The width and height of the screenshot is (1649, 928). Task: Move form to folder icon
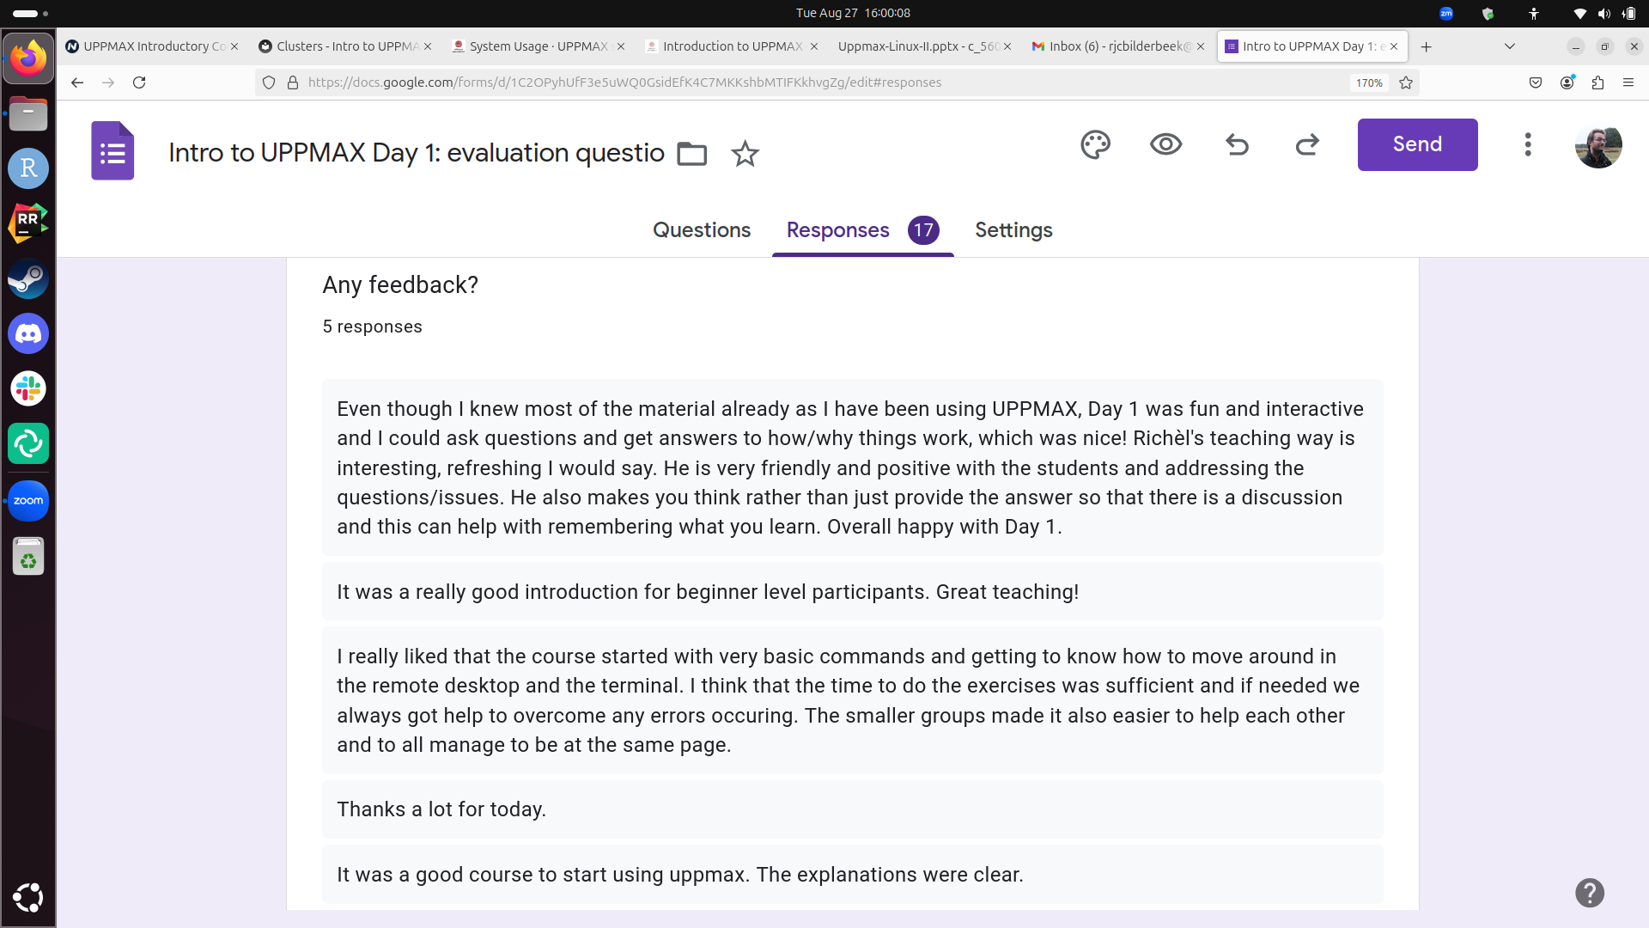(x=691, y=154)
